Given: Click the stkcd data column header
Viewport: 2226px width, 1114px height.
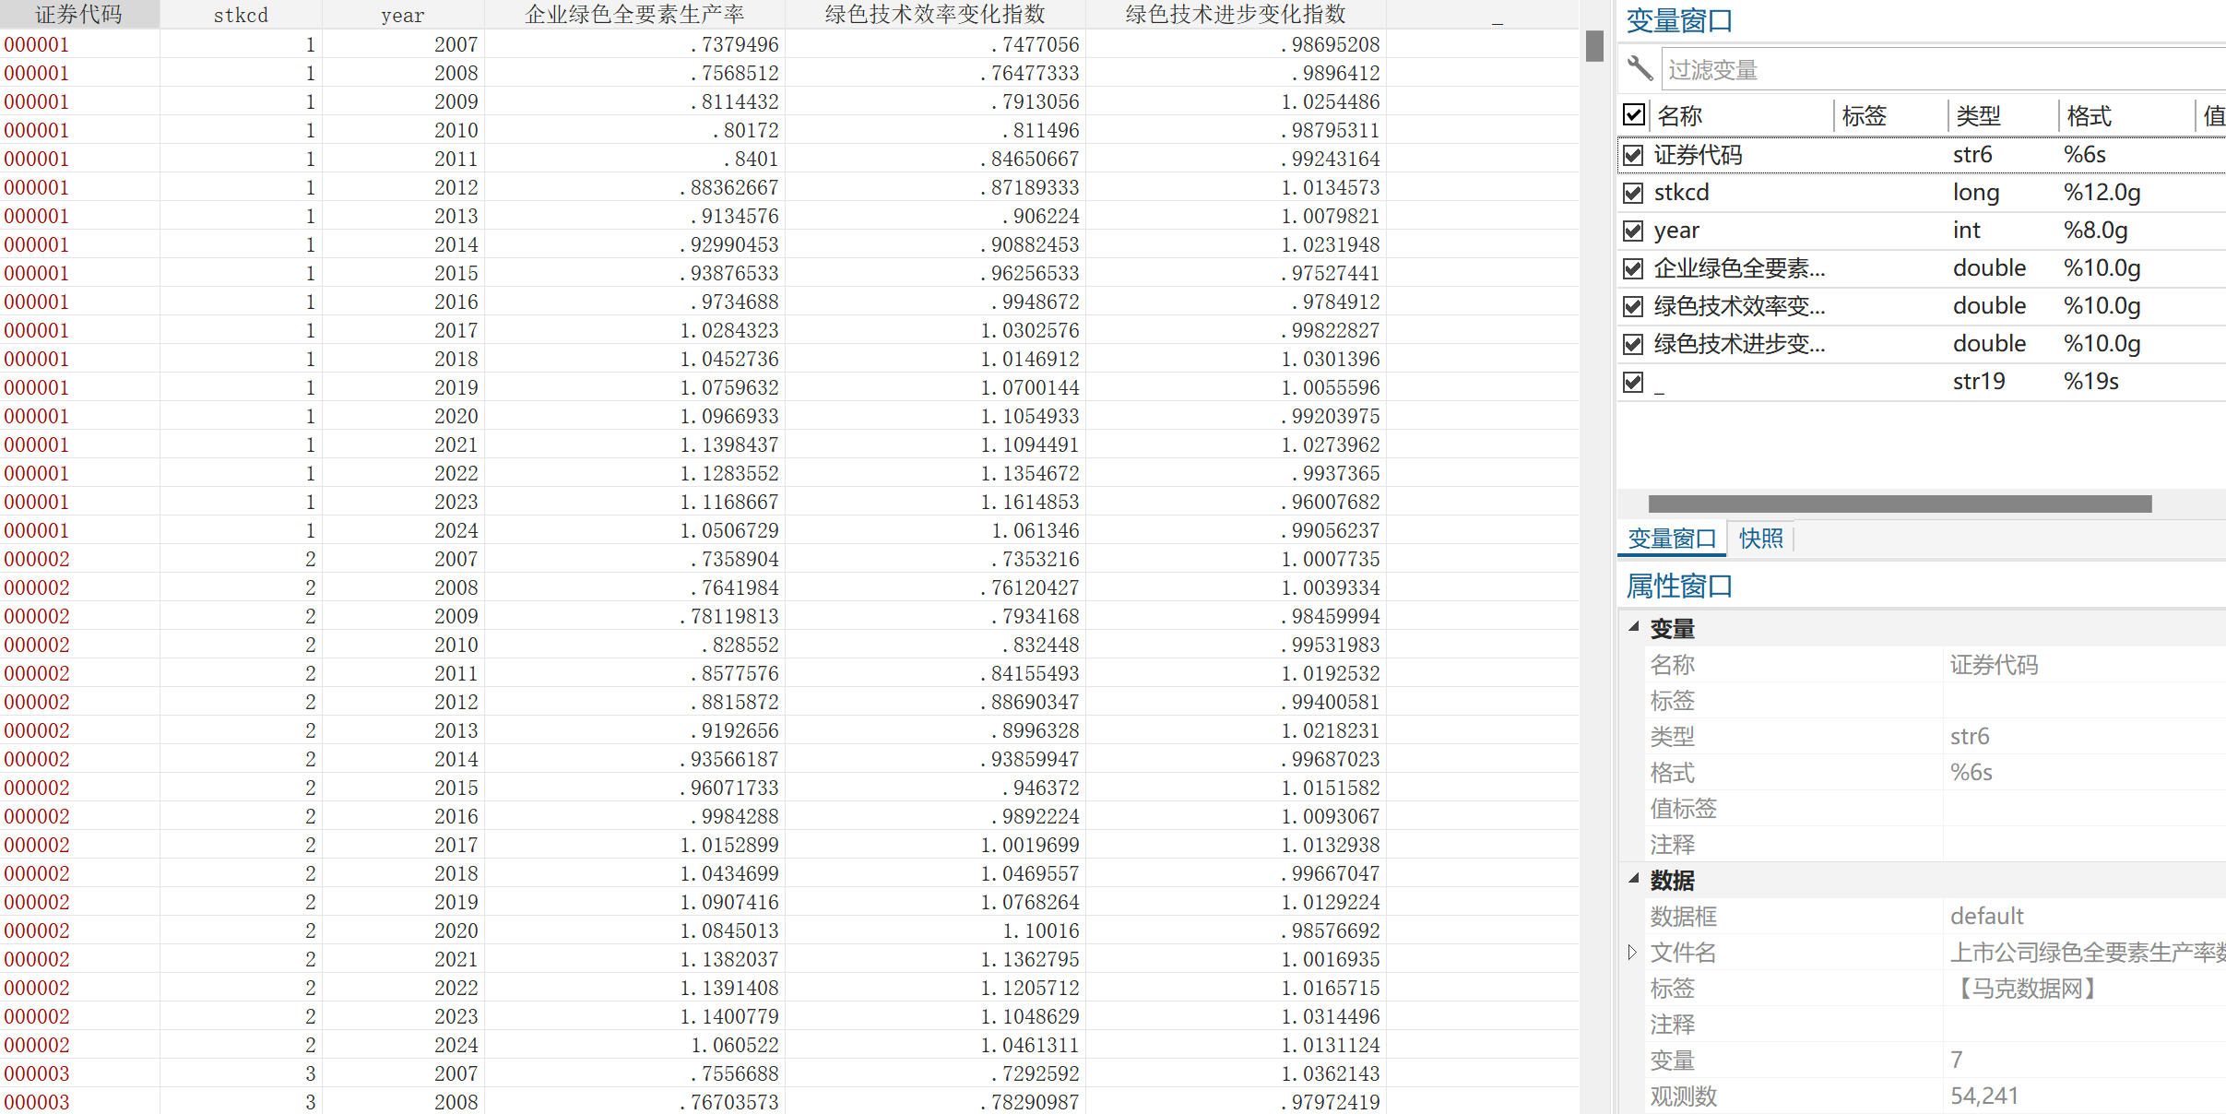Looking at the screenshot, I should [241, 15].
